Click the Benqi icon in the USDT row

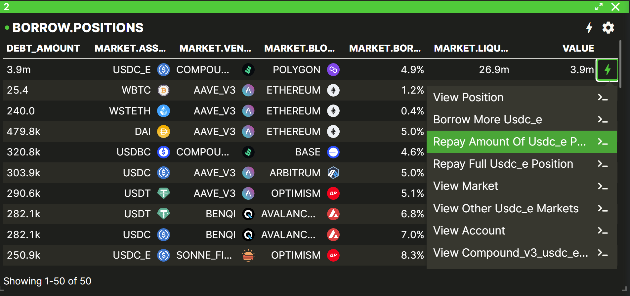point(248,214)
